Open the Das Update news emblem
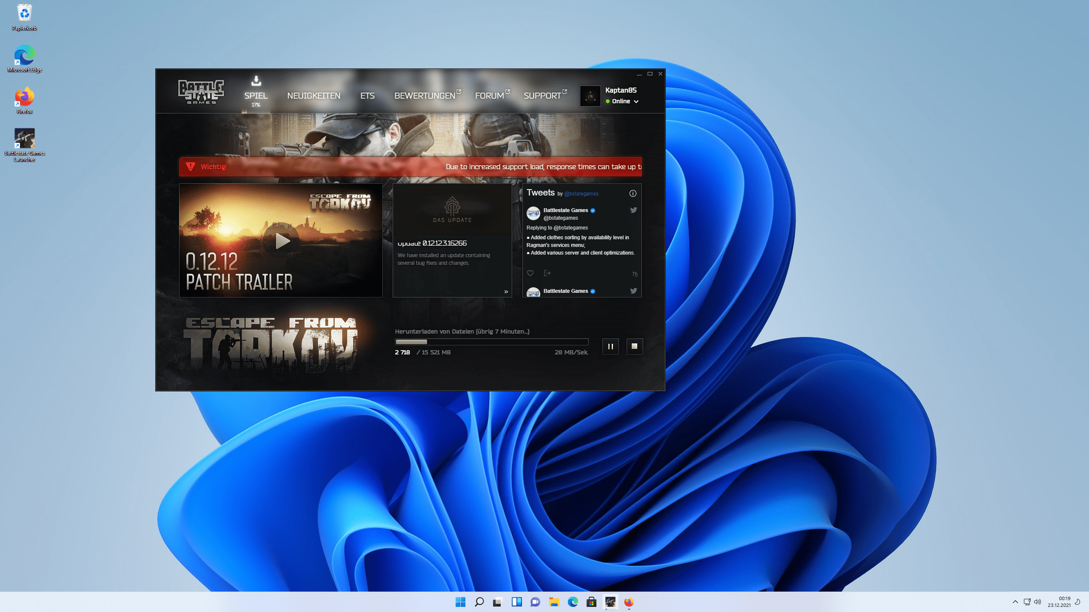This screenshot has width=1089, height=612. pyautogui.click(x=452, y=210)
